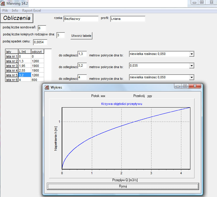This screenshot has width=217, height=197.
Task: Maximize the Manning 14.2 main window
Action: 202,2
